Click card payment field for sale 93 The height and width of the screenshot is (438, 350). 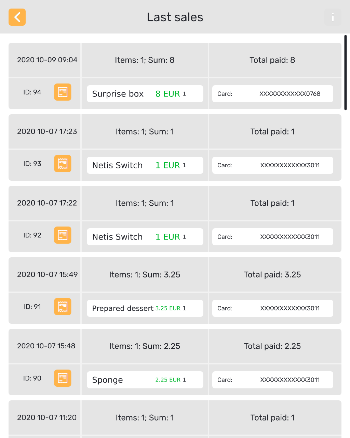point(272,165)
